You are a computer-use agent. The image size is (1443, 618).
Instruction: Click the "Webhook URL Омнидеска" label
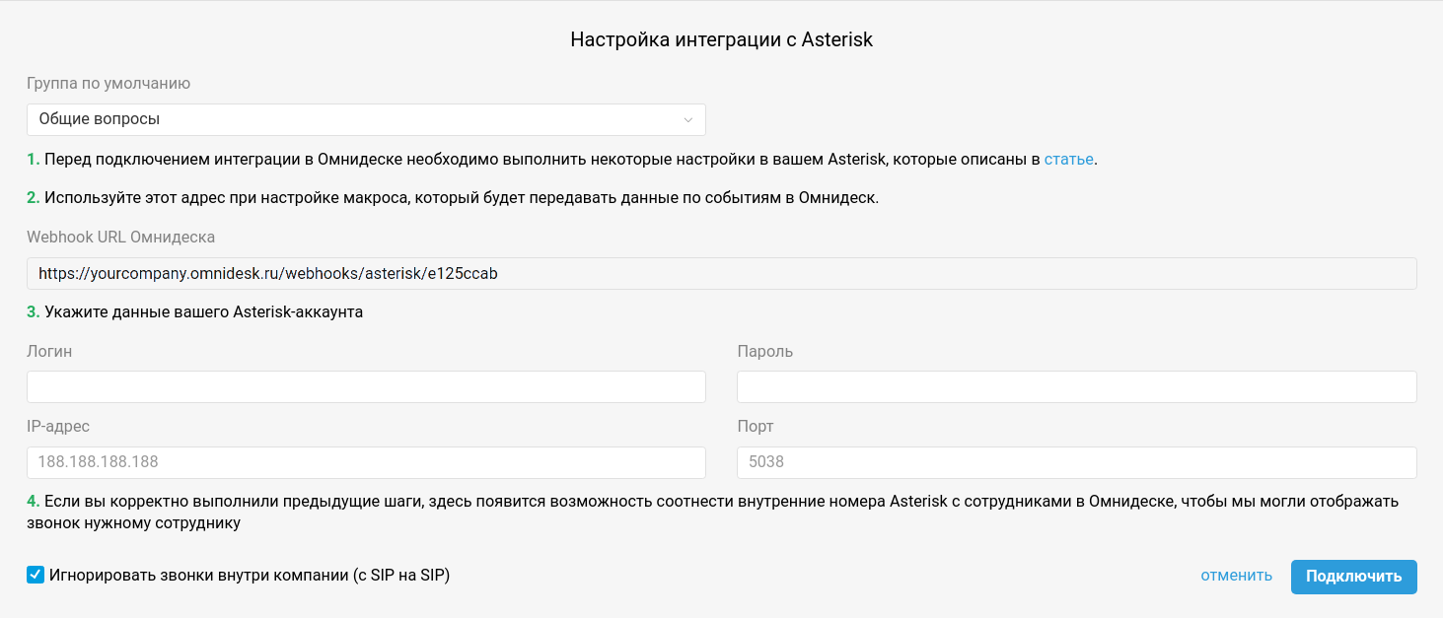pyautogui.click(x=120, y=237)
